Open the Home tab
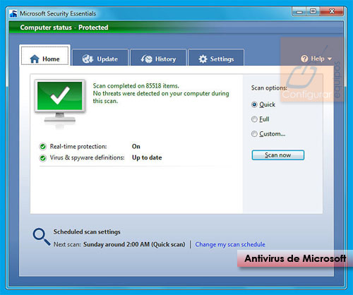 [x=44, y=56]
